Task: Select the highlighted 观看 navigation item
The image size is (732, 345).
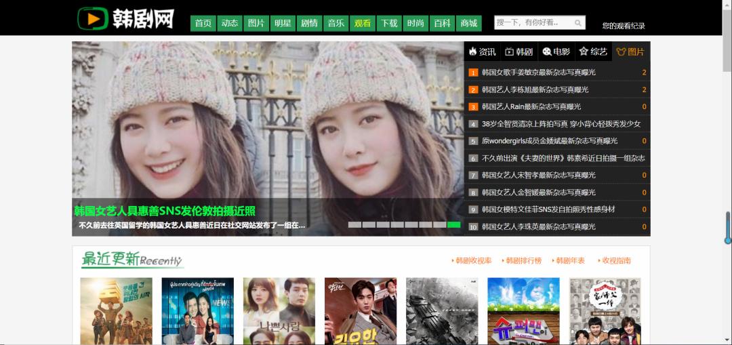Action: tap(363, 23)
